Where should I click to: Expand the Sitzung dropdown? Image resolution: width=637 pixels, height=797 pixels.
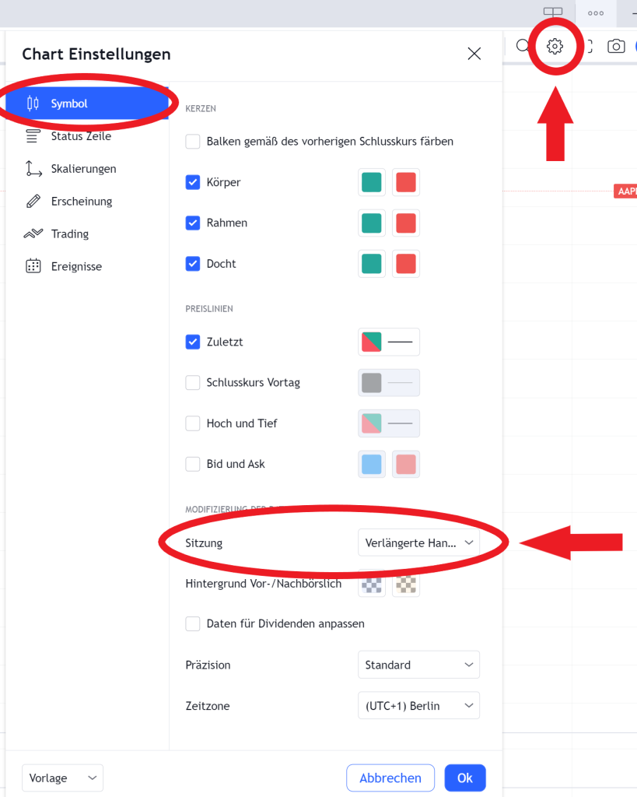point(418,542)
